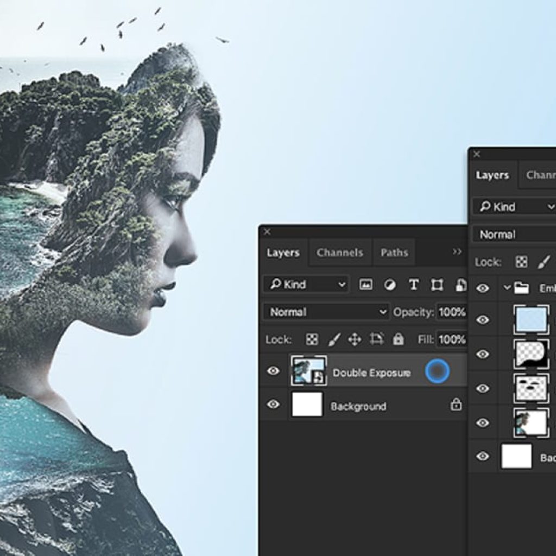Click Lock all padlock icon in left panel

398,339
